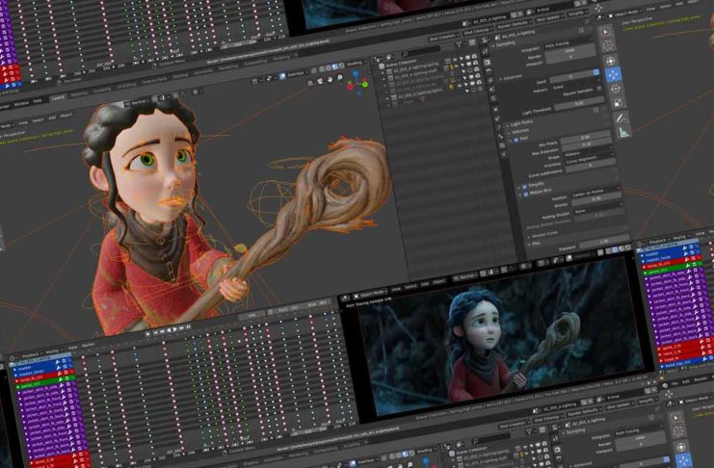Image resolution: width=714 pixels, height=468 pixels.
Task: Open the Shading dropdown in central viewport header
Action: tap(355, 64)
